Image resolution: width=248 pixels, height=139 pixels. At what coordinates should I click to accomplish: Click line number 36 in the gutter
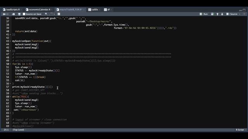(8, 18)
